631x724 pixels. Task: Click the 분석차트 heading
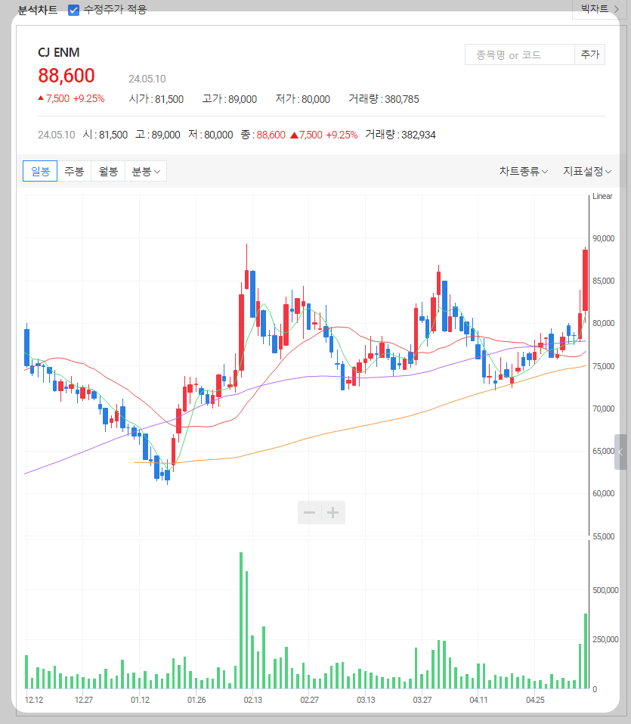coord(38,10)
